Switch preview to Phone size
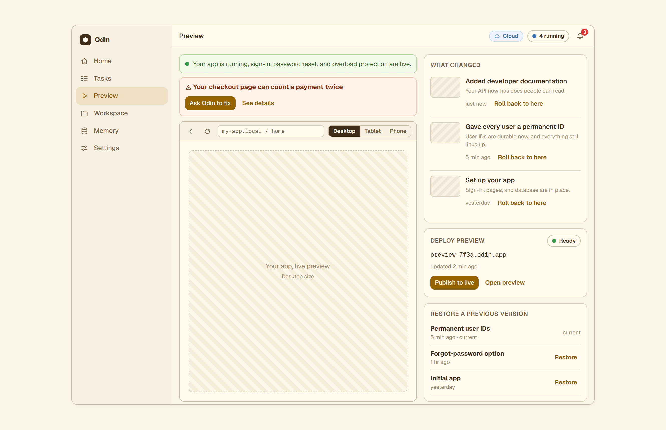This screenshot has width=666, height=430. [398, 131]
